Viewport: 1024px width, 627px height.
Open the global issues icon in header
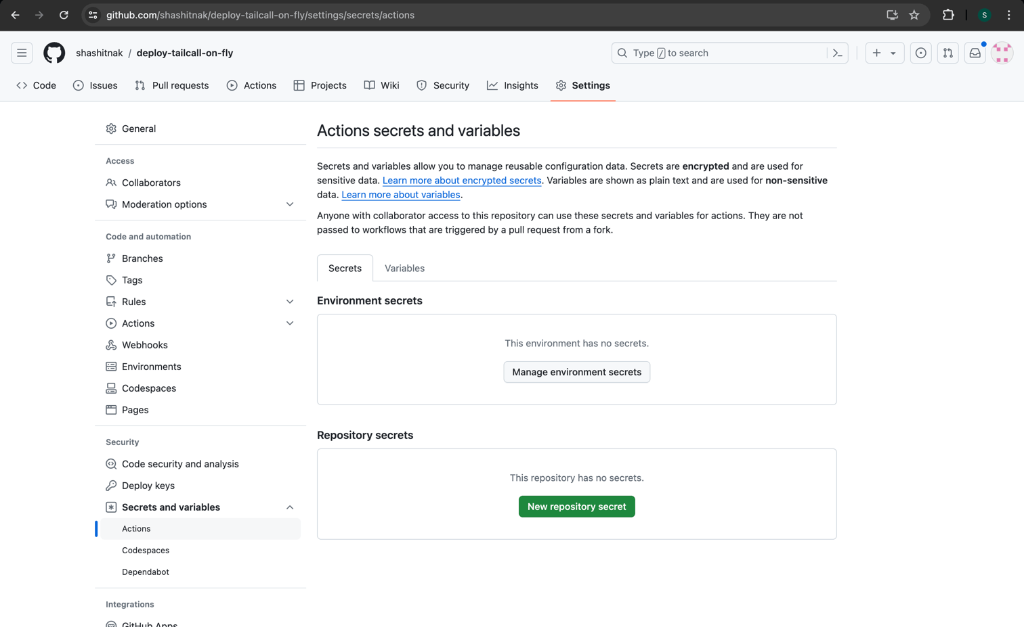(920, 53)
